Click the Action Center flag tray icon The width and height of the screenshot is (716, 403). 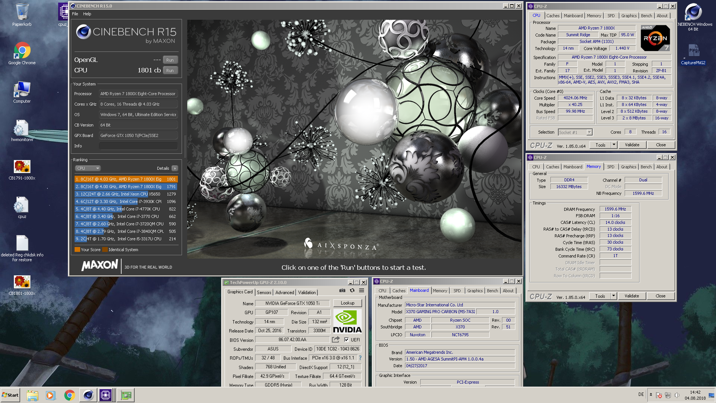tap(659, 395)
